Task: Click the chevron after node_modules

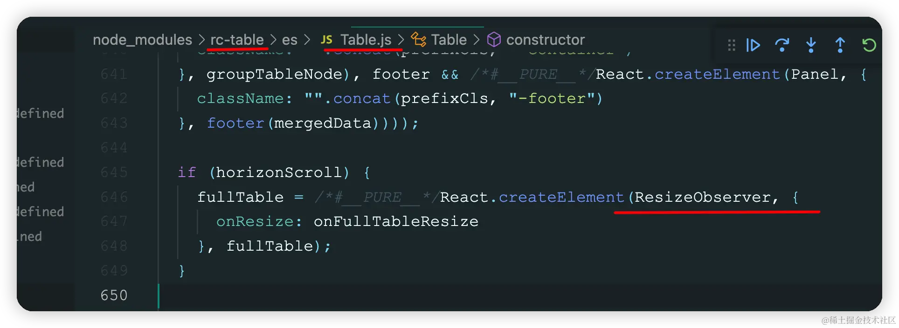Action: (201, 40)
